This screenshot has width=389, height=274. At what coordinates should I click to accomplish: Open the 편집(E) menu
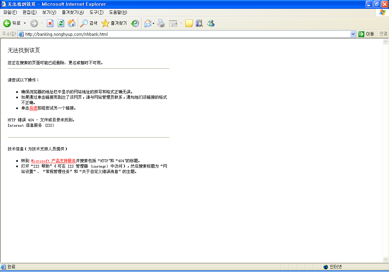(x=29, y=12)
